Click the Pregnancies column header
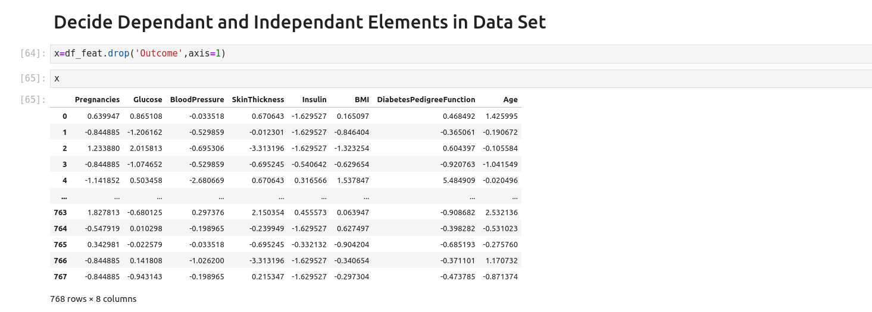This screenshot has width=872, height=312. point(97,100)
